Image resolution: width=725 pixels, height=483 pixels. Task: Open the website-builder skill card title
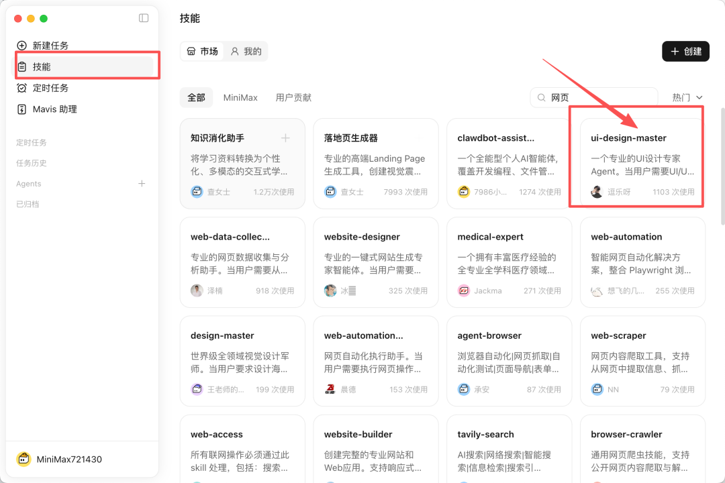coord(358,435)
